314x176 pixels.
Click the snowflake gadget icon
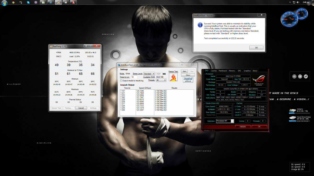(300, 77)
